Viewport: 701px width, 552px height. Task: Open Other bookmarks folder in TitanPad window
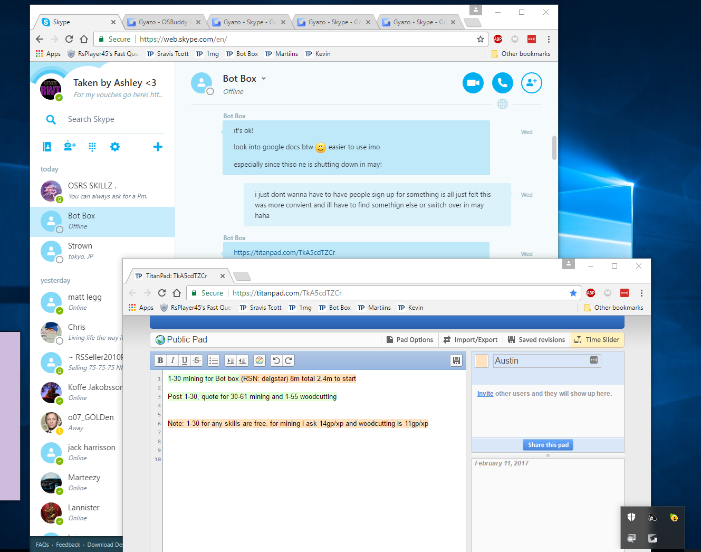point(613,308)
